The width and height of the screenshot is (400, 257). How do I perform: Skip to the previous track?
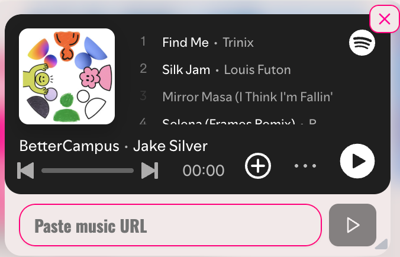tap(25, 170)
